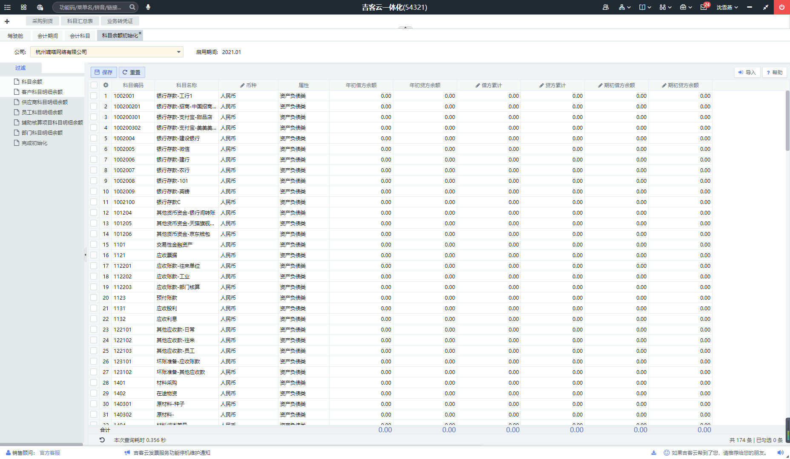790x459 pixels.
Task: Click the 借方累计 column header
Action: click(x=489, y=85)
